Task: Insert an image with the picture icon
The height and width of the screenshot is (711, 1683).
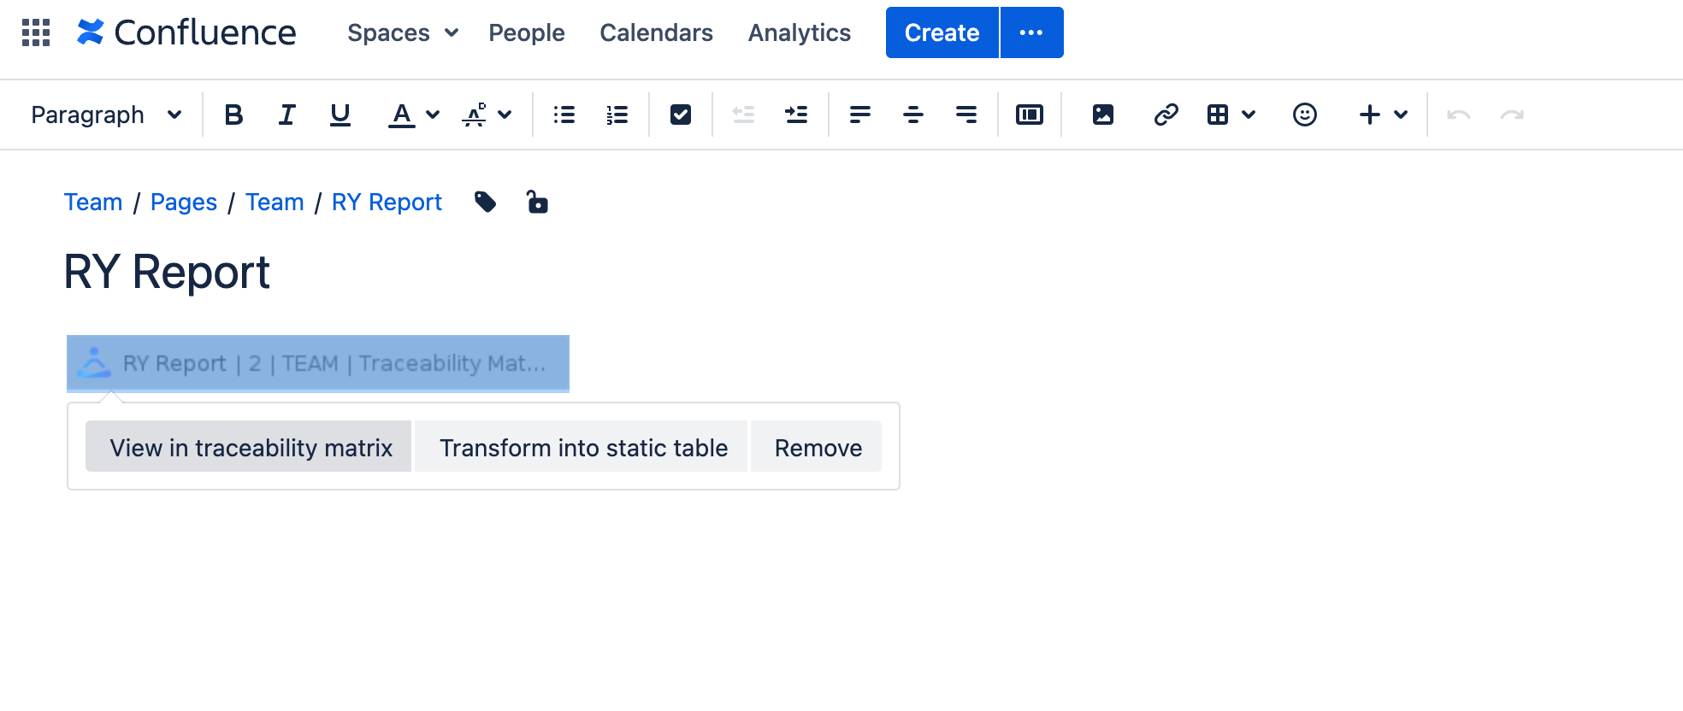Action: click(1102, 115)
